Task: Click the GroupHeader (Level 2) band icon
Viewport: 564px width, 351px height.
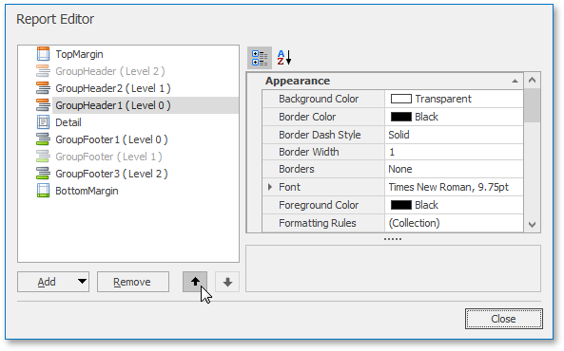Action: pos(43,71)
